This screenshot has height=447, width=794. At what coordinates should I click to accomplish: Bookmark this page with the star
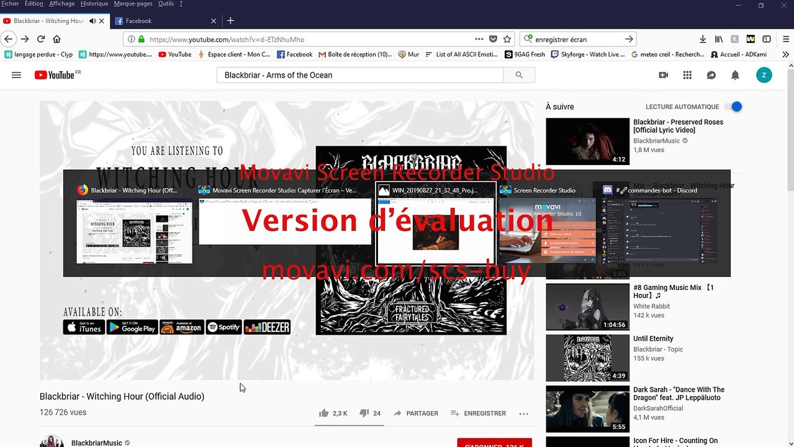tap(507, 39)
